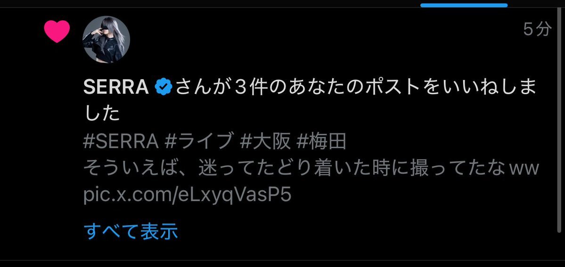This screenshot has width=565, height=267.
Task: Click the pink heart like icon
Action: 57,32
